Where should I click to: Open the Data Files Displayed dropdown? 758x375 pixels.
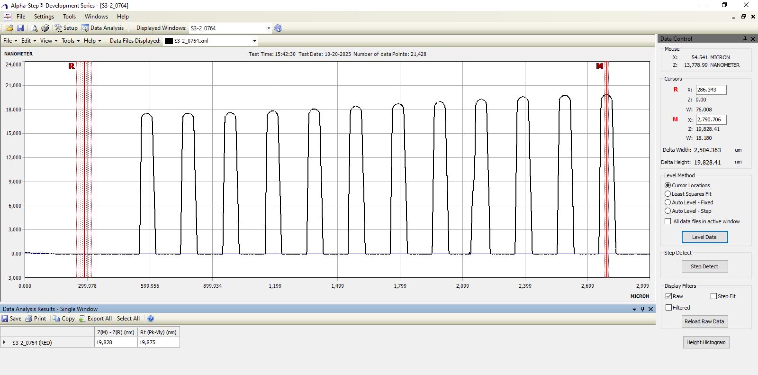[x=254, y=41]
